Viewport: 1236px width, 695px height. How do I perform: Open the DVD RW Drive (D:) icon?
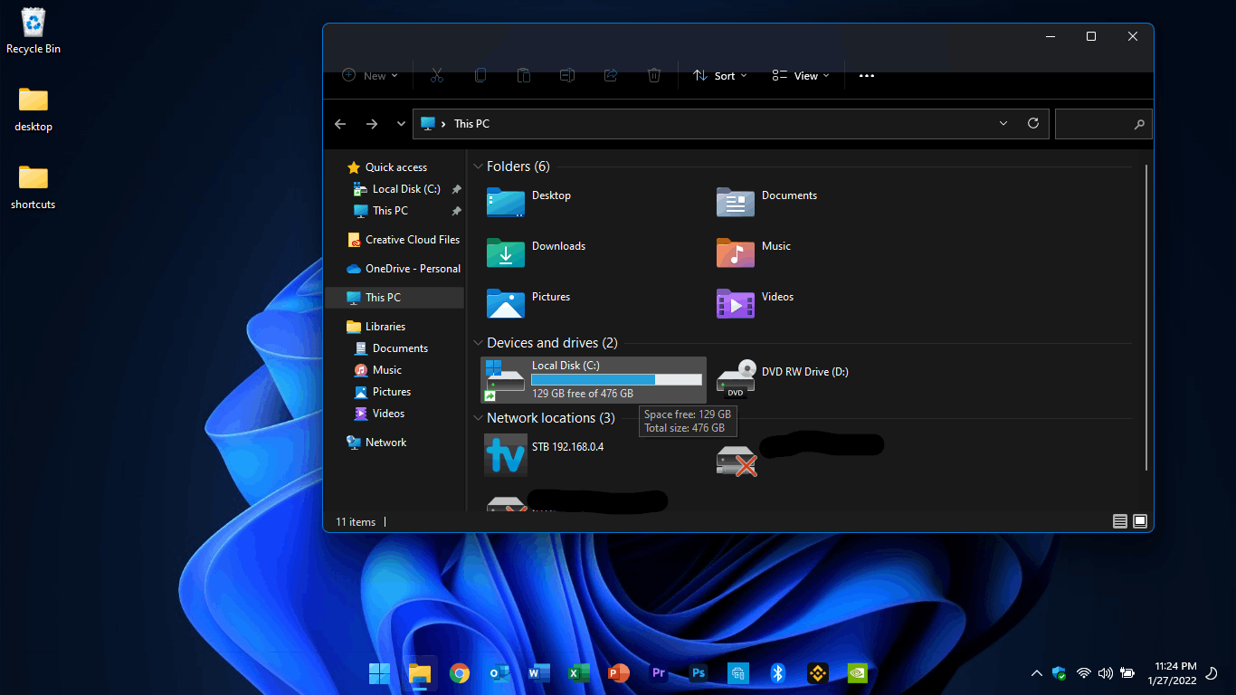coord(737,378)
